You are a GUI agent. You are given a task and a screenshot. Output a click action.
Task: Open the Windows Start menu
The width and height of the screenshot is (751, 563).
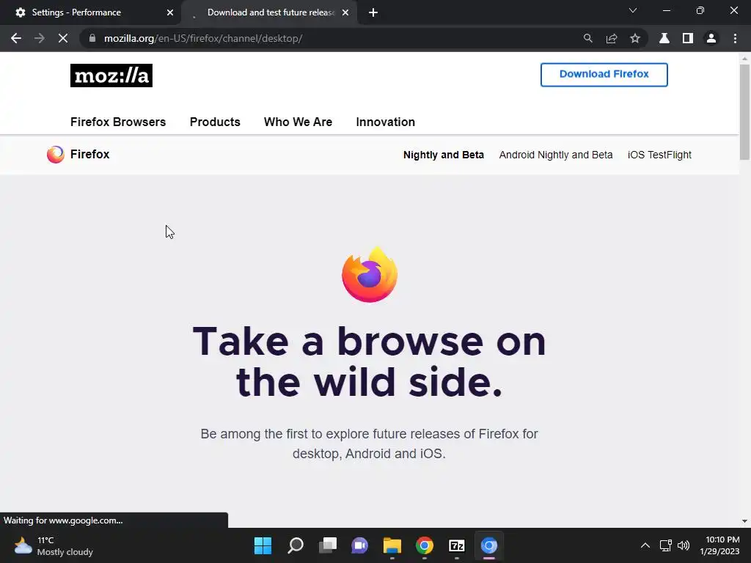[x=263, y=545]
